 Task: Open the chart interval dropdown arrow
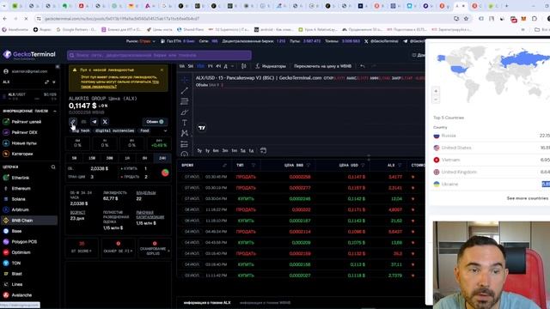tap(232, 66)
